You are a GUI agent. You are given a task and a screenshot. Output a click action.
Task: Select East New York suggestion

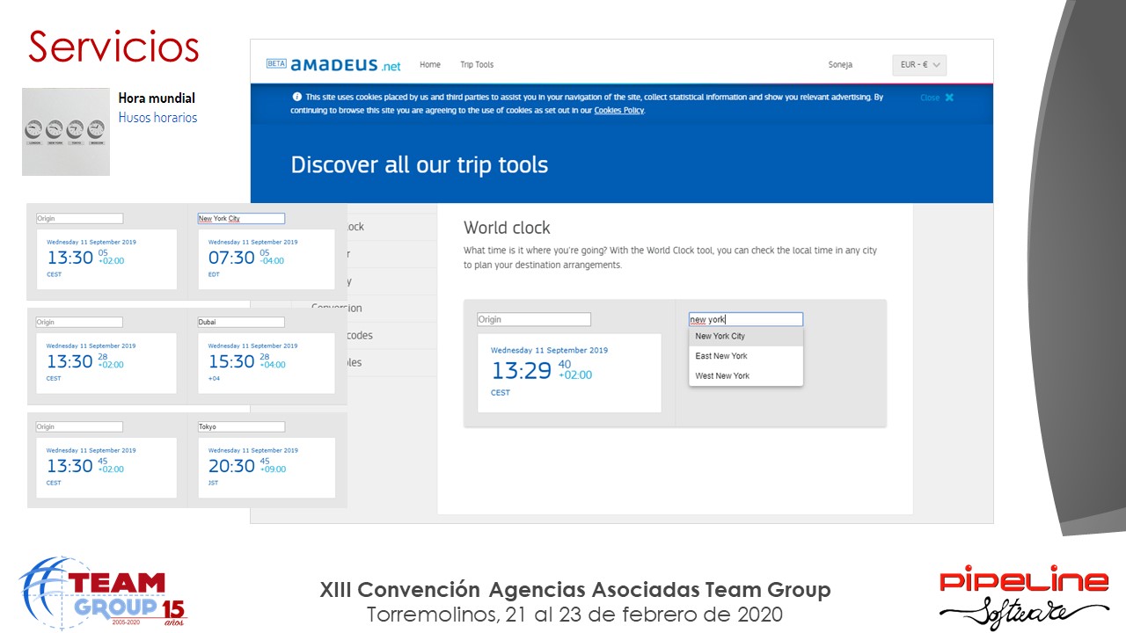click(746, 356)
